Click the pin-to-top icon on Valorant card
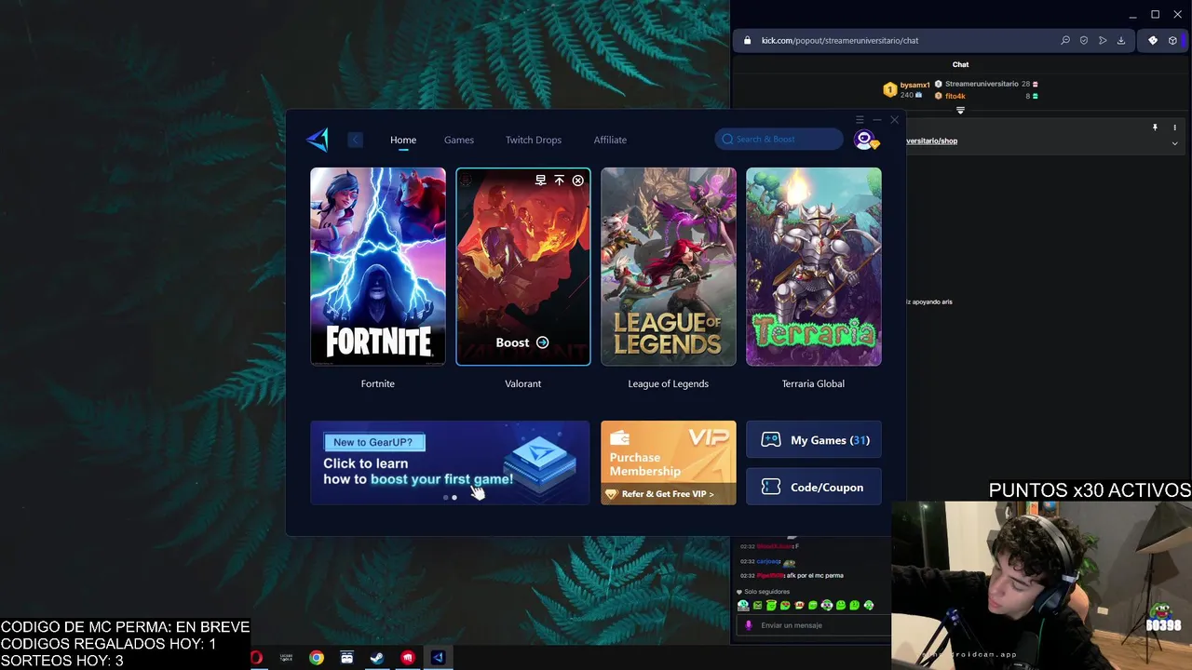1192x670 pixels. point(559,181)
